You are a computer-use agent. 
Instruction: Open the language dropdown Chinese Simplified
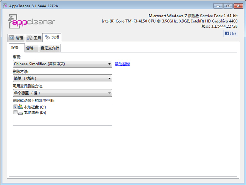point(62,64)
